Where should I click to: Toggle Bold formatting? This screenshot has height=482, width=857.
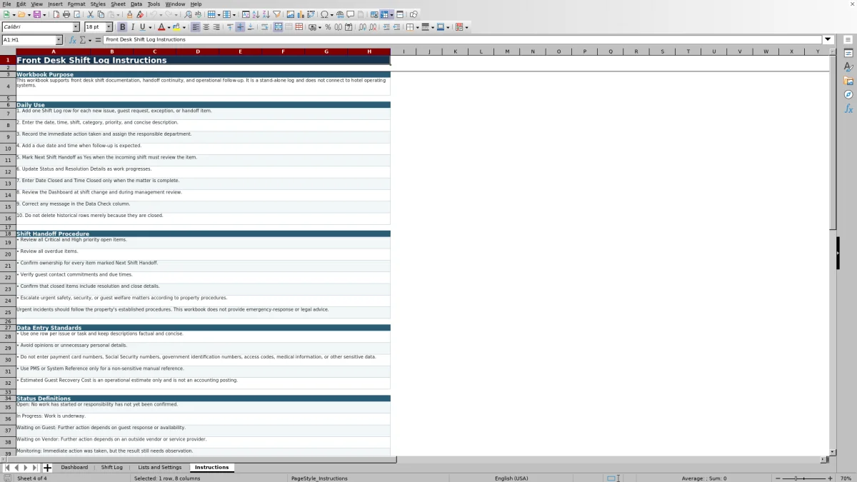(122, 27)
